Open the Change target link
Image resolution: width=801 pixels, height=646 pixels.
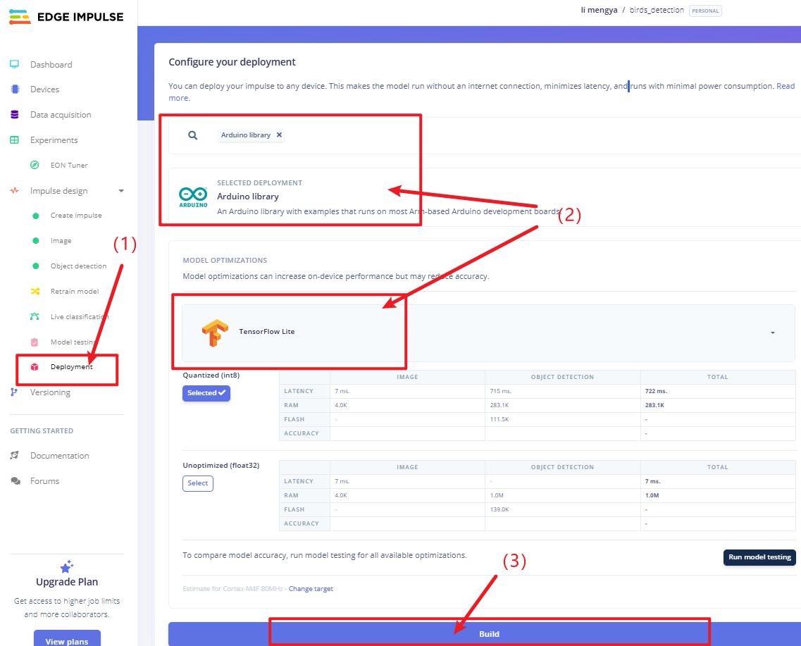click(x=311, y=589)
